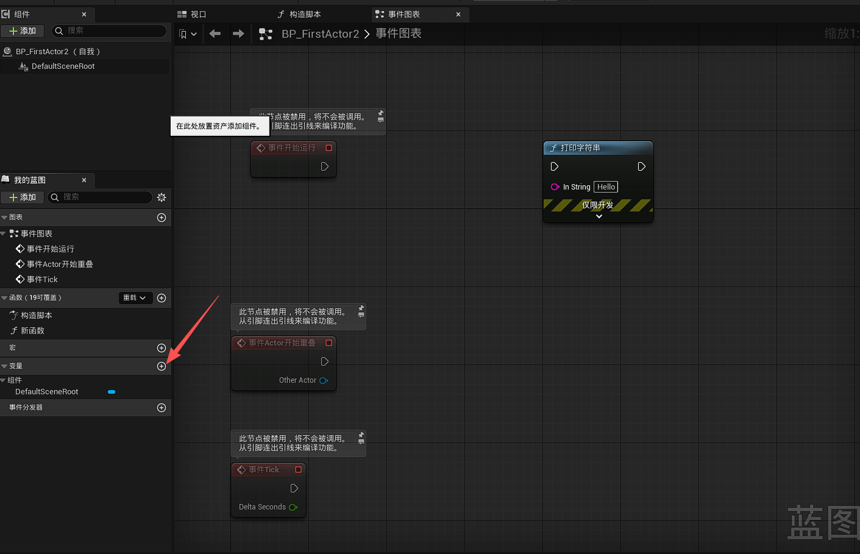Click the graph icon beside BP_FirstActor2 breadcrumb
The height and width of the screenshot is (554, 860).
266,34
